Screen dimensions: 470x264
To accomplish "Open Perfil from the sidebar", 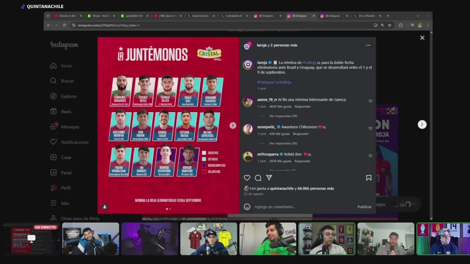I will (61, 188).
